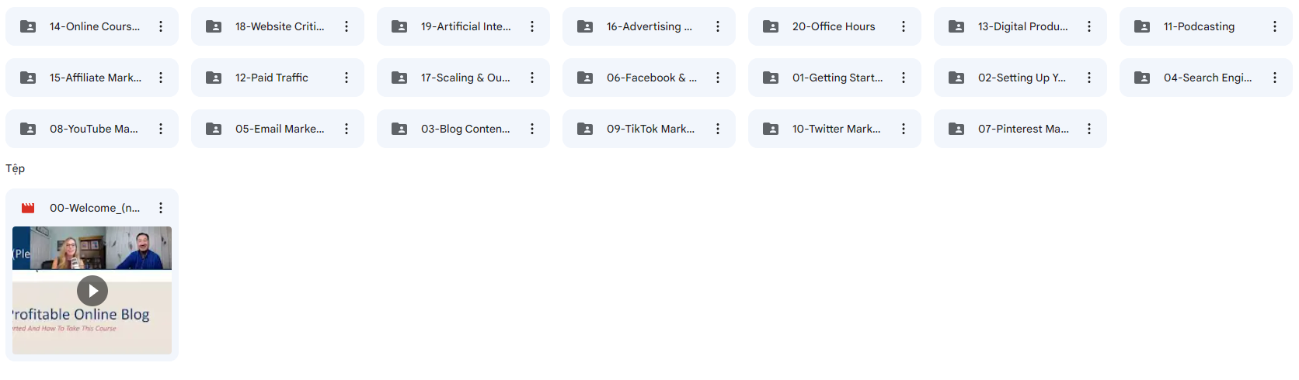Open more options for 18-Website Critiques folder

click(x=347, y=26)
